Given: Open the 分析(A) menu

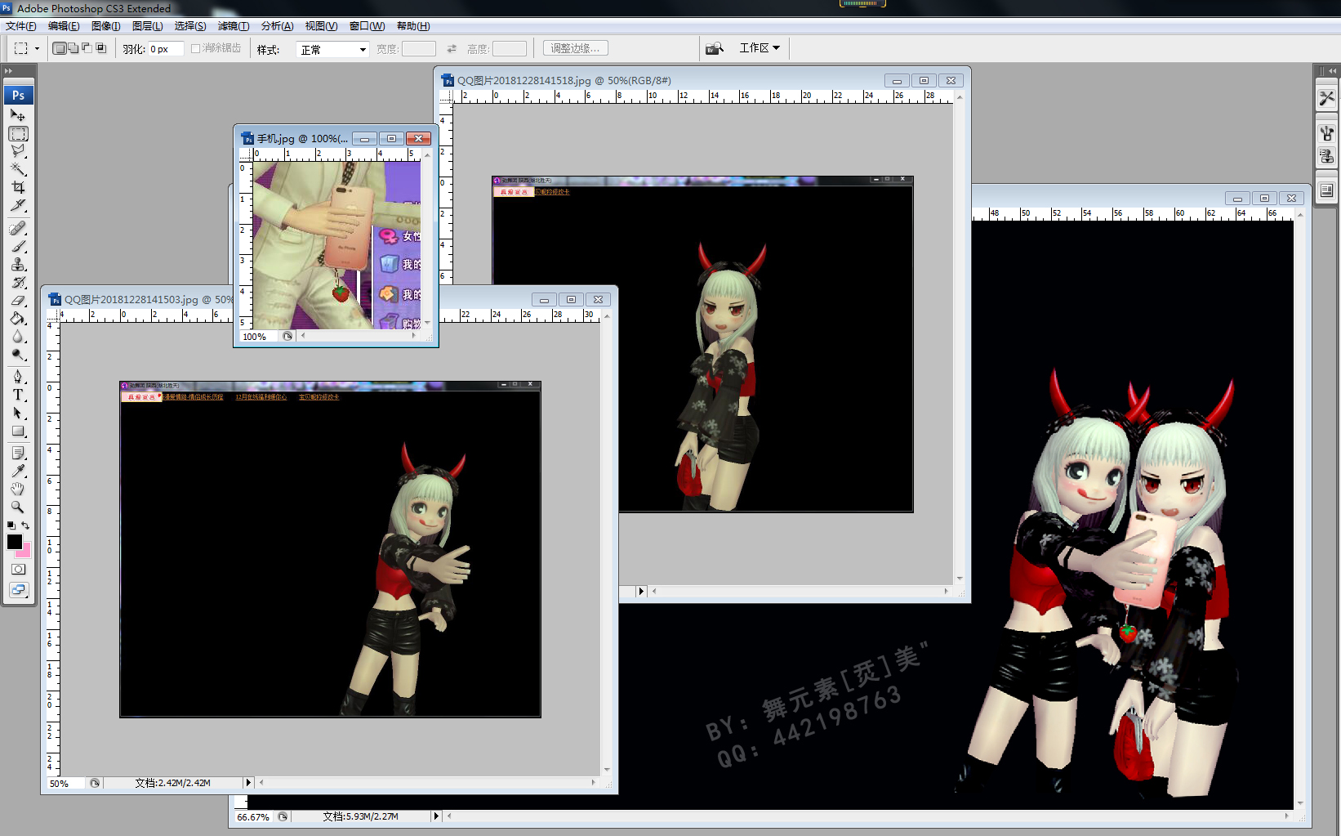Looking at the screenshot, I should pos(277,26).
